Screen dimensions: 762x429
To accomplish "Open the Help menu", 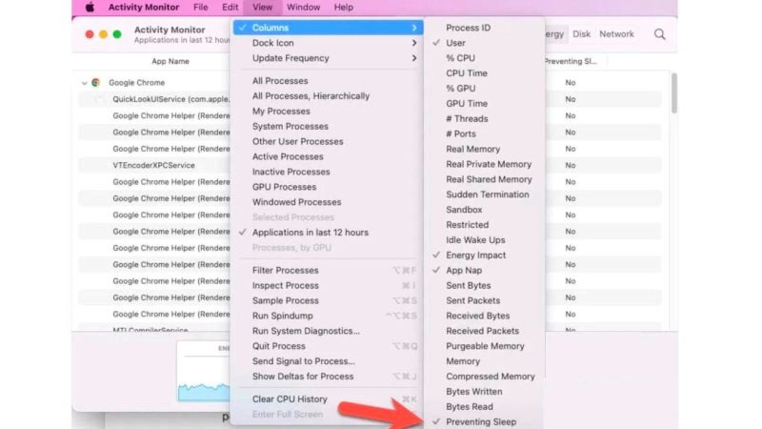I will 344,8.
